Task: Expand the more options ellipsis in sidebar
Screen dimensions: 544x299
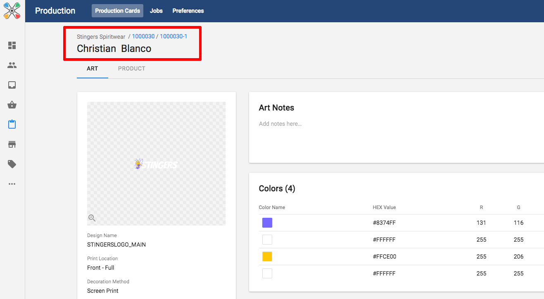Action: point(12,184)
